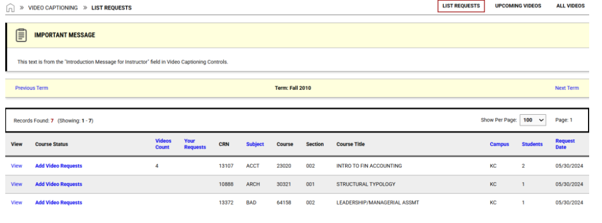Click course number 64158
The height and width of the screenshot is (223, 602).
tap(284, 203)
